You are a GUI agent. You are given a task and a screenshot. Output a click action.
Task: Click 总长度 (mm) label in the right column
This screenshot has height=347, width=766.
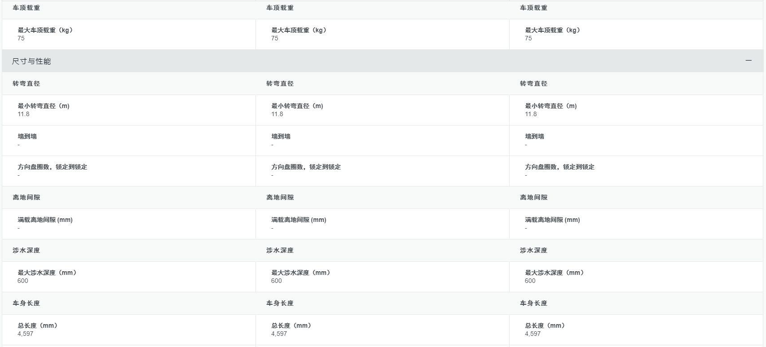coord(545,325)
